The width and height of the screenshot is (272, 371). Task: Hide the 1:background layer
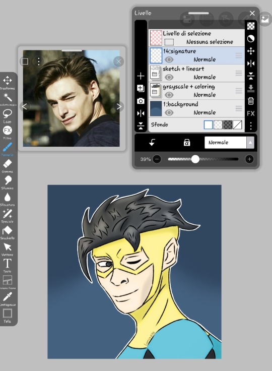[x=169, y=112]
